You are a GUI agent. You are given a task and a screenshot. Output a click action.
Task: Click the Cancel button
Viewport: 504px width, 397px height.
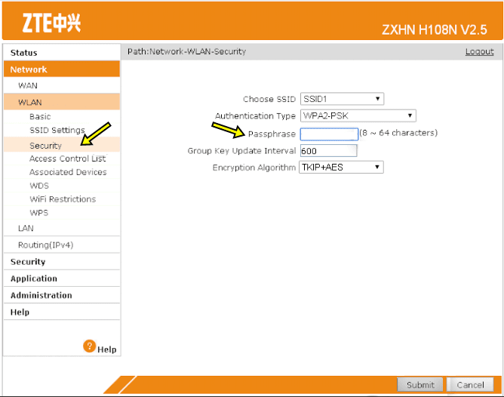coord(470,384)
